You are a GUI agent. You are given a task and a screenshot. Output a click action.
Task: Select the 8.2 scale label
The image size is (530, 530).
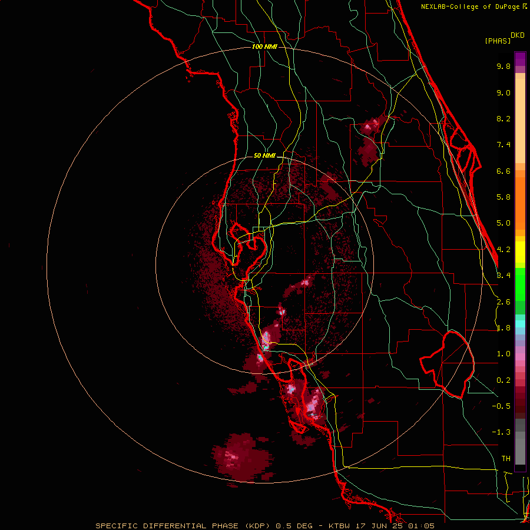click(503, 118)
